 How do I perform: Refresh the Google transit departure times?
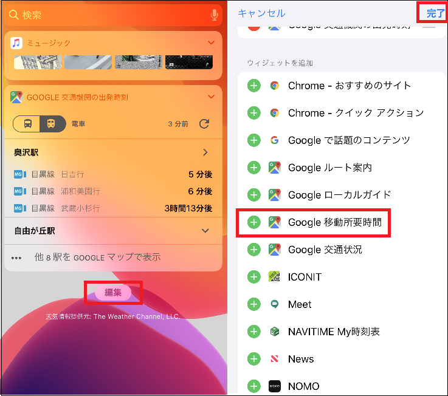[x=204, y=124]
